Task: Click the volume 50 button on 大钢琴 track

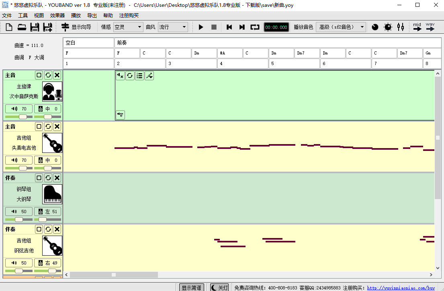Action: (19, 212)
